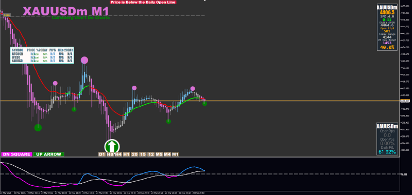Select the 12 timeframe button
412x195 pixels.
[151, 154]
